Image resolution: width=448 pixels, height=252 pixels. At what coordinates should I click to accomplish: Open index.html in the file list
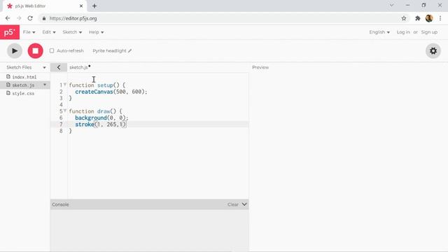pos(25,77)
